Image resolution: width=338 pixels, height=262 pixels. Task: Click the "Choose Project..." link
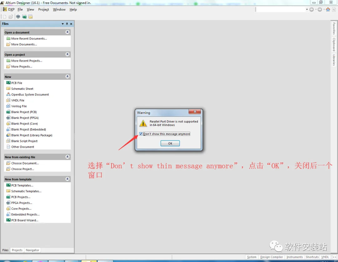23,169
